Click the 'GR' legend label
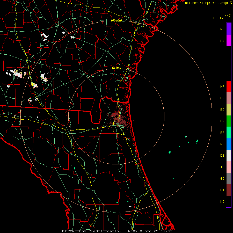Image resolution: width=233 pixels, height=233 pixels. pos(222,98)
